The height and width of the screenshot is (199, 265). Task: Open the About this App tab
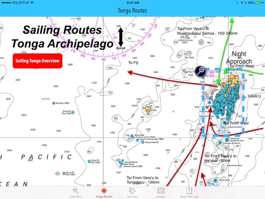[189, 193]
